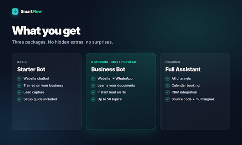Click the checkmark next to Source code + multilingual
The width and height of the screenshot is (242, 145).
pyautogui.click(x=168, y=99)
